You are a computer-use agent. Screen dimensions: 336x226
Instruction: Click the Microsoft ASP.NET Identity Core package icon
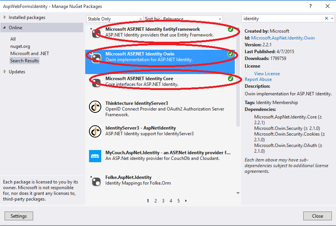[x=95, y=82]
